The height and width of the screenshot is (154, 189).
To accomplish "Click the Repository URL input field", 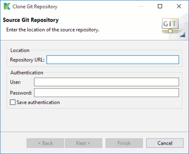I will coord(113,60).
